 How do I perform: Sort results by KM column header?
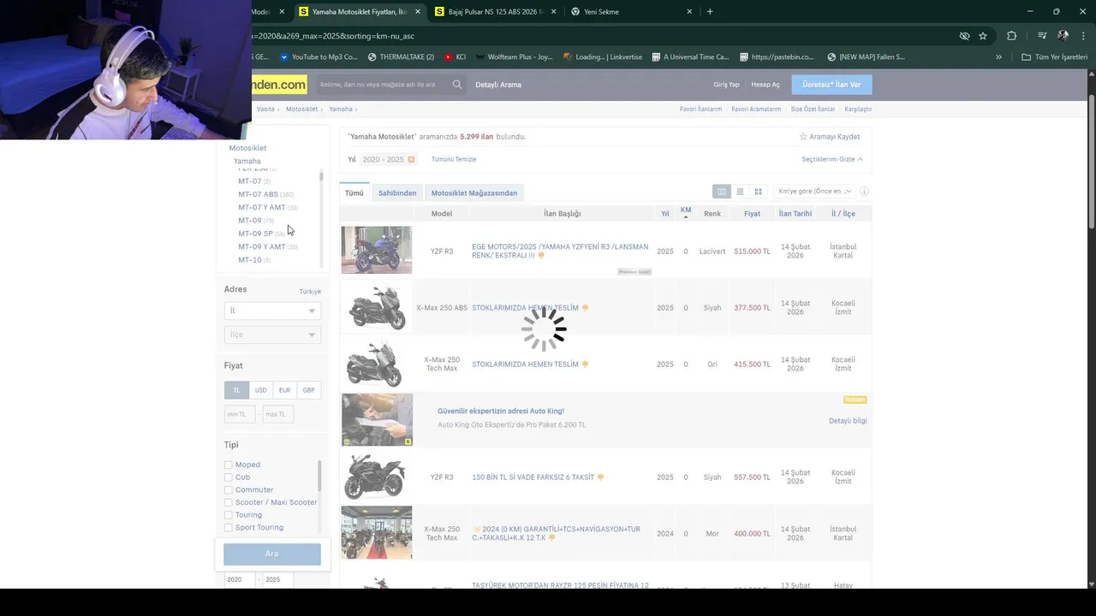(686, 213)
